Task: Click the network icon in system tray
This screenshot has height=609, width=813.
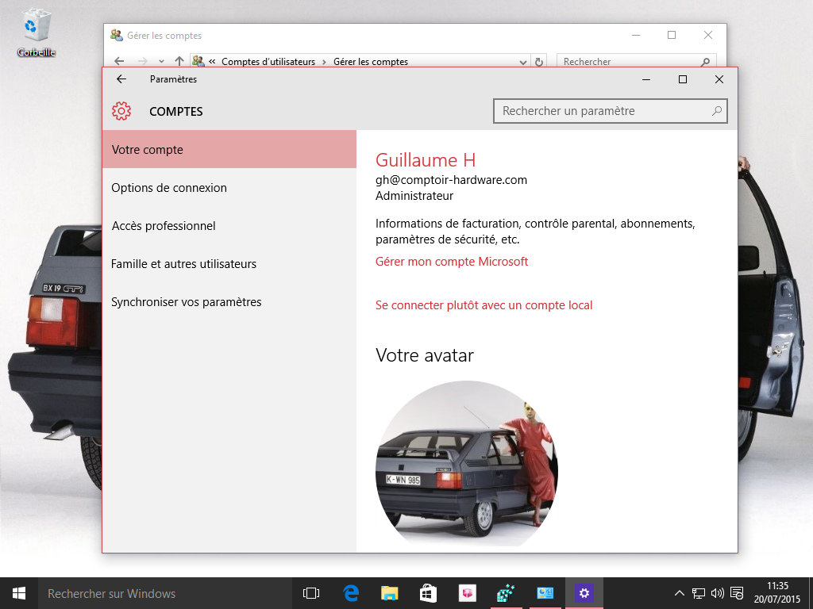Action: tap(699, 593)
